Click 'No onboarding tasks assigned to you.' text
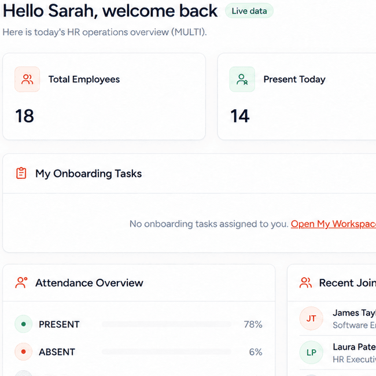The width and height of the screenshot is (376, 376). coord(209,224)
